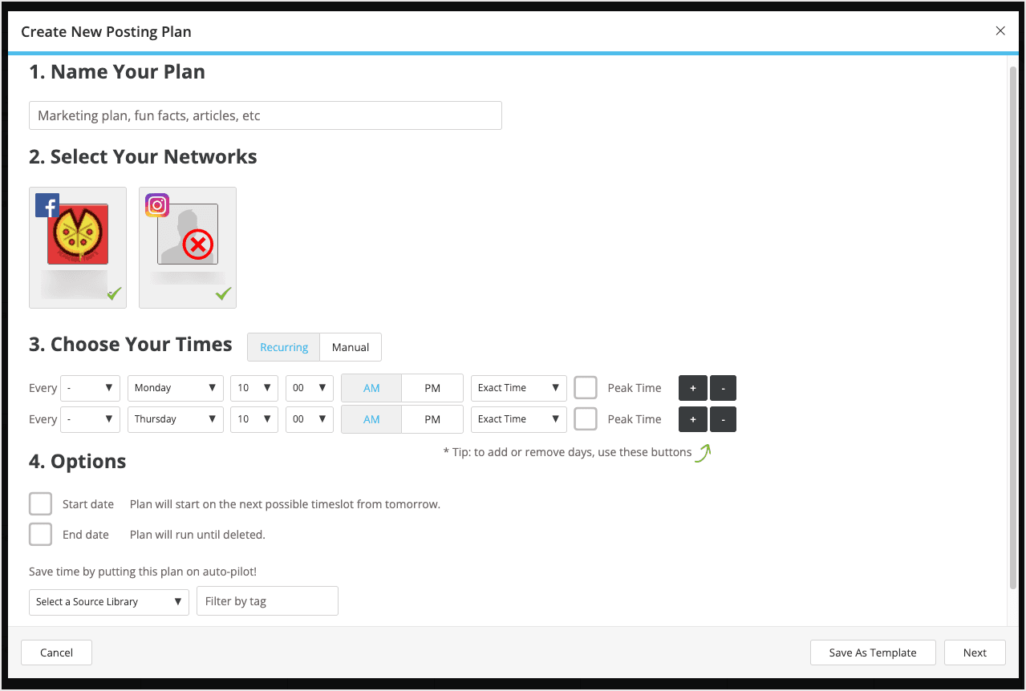The height and width of the screenshot is (691, 1026).
Task: Switch Monday's time to PM
Action: (x=432, y=388)
